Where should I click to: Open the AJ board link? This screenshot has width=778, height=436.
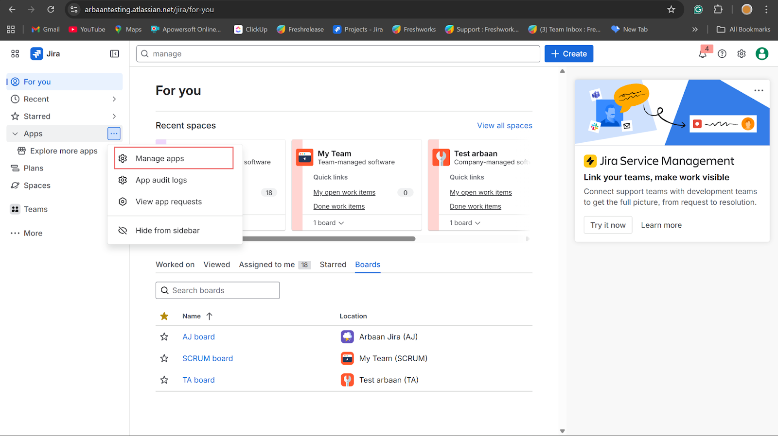point(198,337)
